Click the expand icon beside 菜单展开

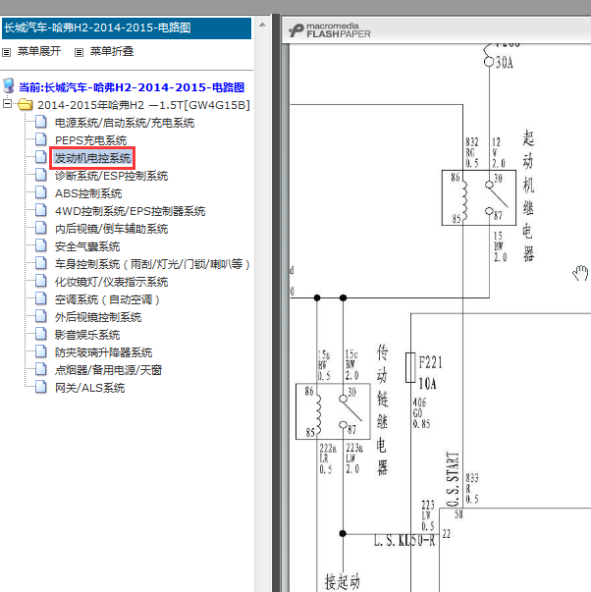click(x=7, y=52)
